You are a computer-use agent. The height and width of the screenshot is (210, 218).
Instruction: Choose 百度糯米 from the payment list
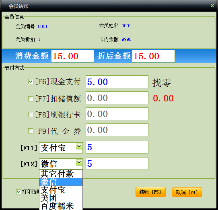click(x=61, y=206)
